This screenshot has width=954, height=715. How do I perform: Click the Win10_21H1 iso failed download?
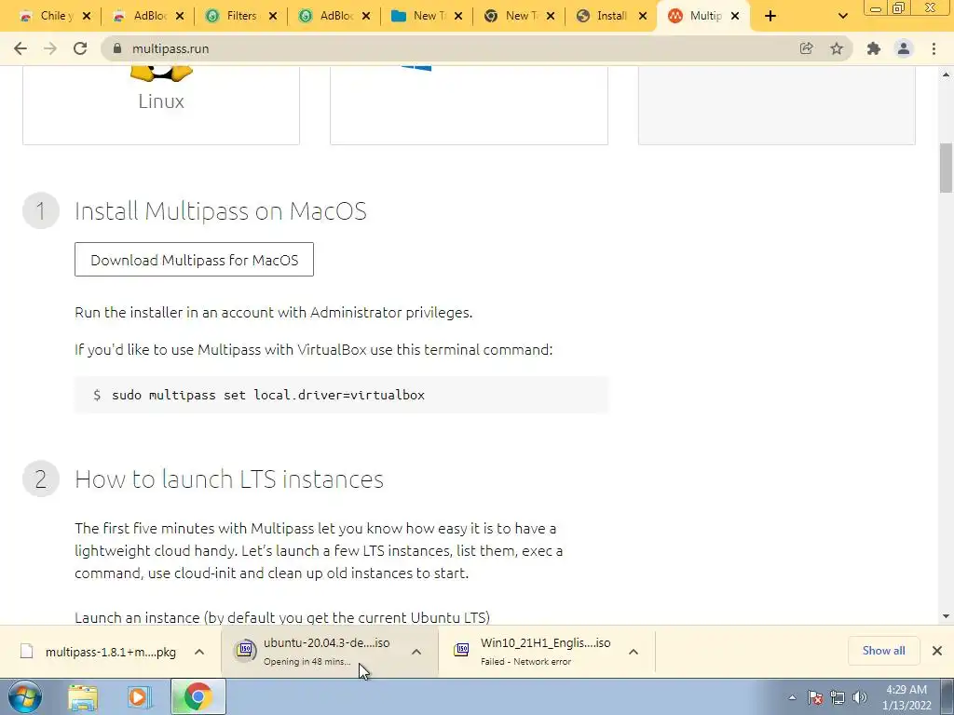pos(534,652)
